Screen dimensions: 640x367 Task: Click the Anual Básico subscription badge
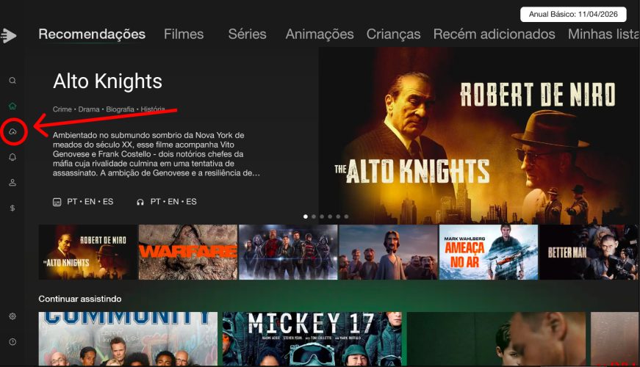pos(573,14)
